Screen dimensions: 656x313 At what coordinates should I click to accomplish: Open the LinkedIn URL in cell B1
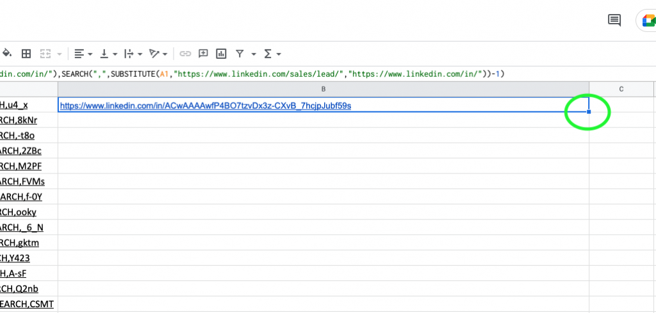point(205,105)
